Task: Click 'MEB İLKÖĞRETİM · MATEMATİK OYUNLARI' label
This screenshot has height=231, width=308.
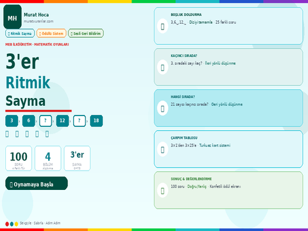Action: pos(37,44)
